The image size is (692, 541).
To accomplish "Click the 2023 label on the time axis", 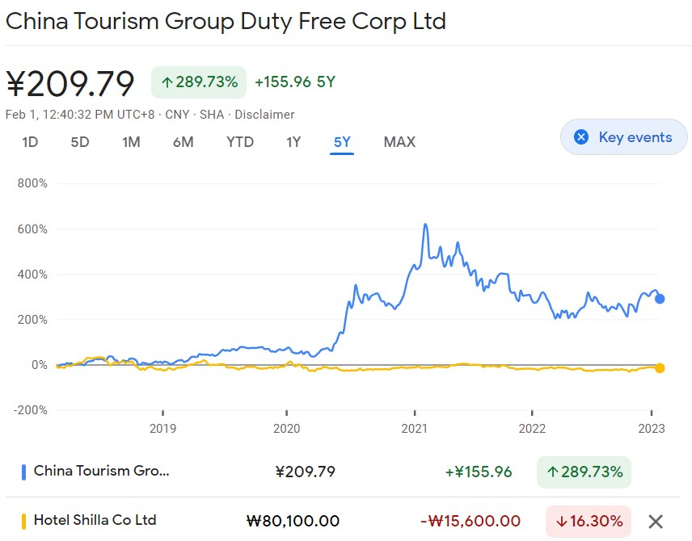I will pos(652,429).
